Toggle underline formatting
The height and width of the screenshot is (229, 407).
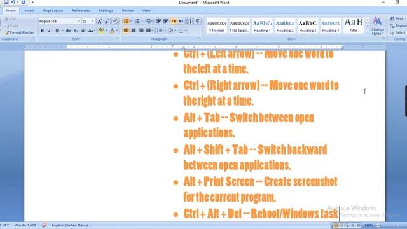[x=57, y=31]
